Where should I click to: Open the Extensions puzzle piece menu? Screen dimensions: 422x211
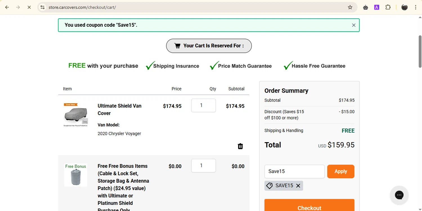pos(388,7)
